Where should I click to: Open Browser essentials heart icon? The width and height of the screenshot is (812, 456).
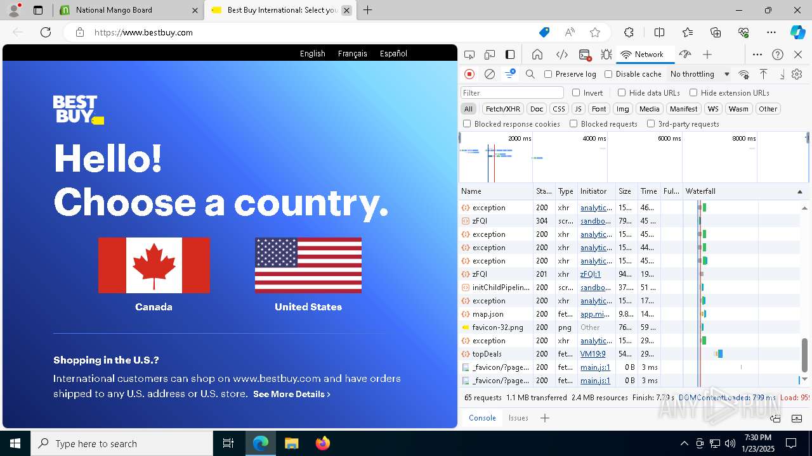point(743,32)
